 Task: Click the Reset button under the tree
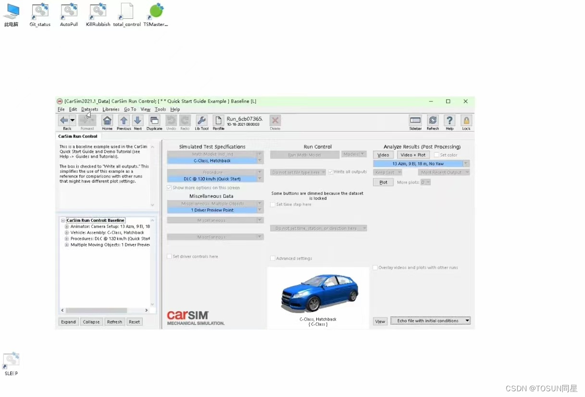coord(135,322)
